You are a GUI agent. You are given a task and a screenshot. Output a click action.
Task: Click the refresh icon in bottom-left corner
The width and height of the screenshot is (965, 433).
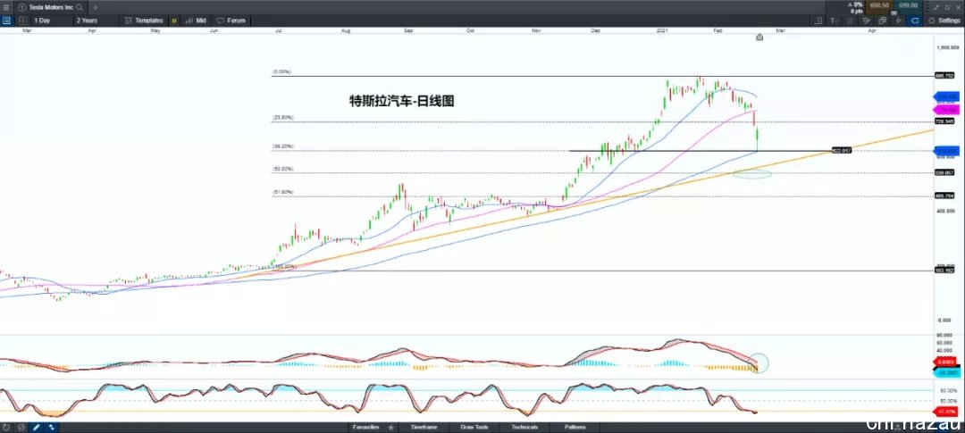pyautogui.click(x=6, y=427)
